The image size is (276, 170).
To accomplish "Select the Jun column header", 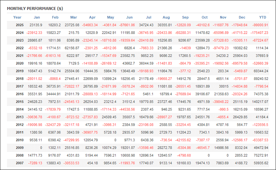I will pos(129,17).
